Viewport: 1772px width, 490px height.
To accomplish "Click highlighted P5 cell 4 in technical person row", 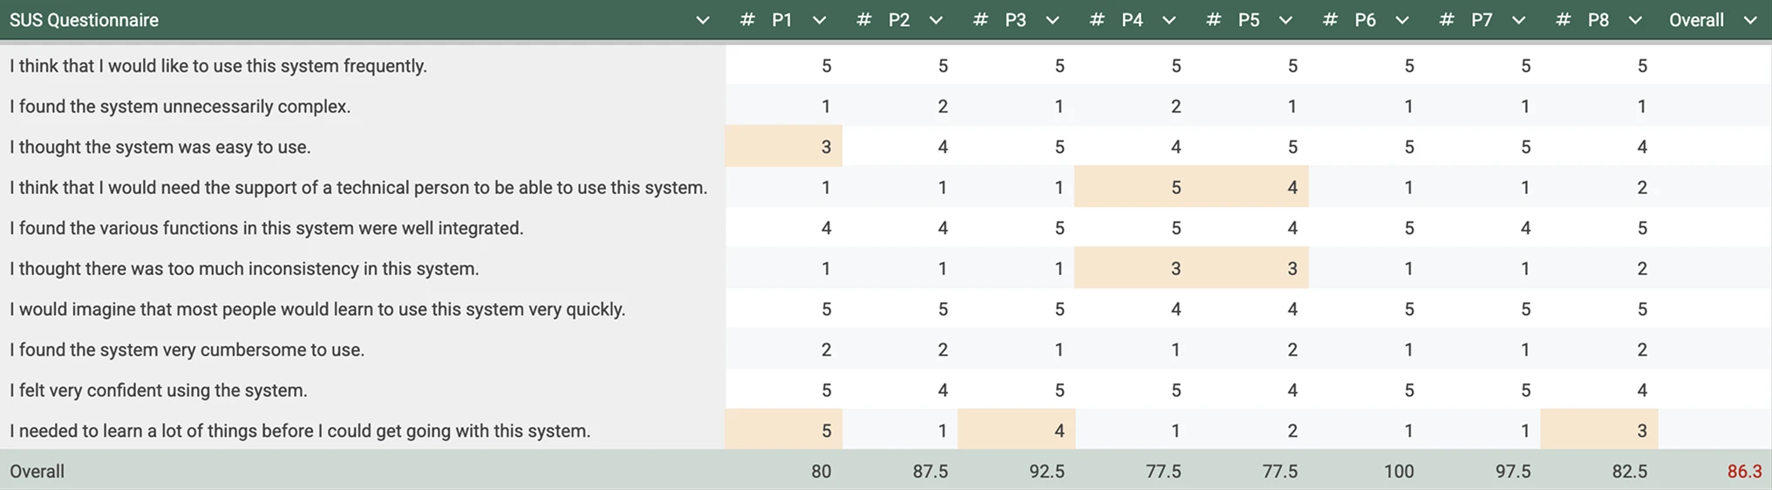I will [1251, 187].
